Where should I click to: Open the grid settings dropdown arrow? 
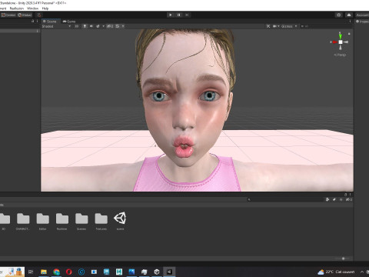click(123, 26)
